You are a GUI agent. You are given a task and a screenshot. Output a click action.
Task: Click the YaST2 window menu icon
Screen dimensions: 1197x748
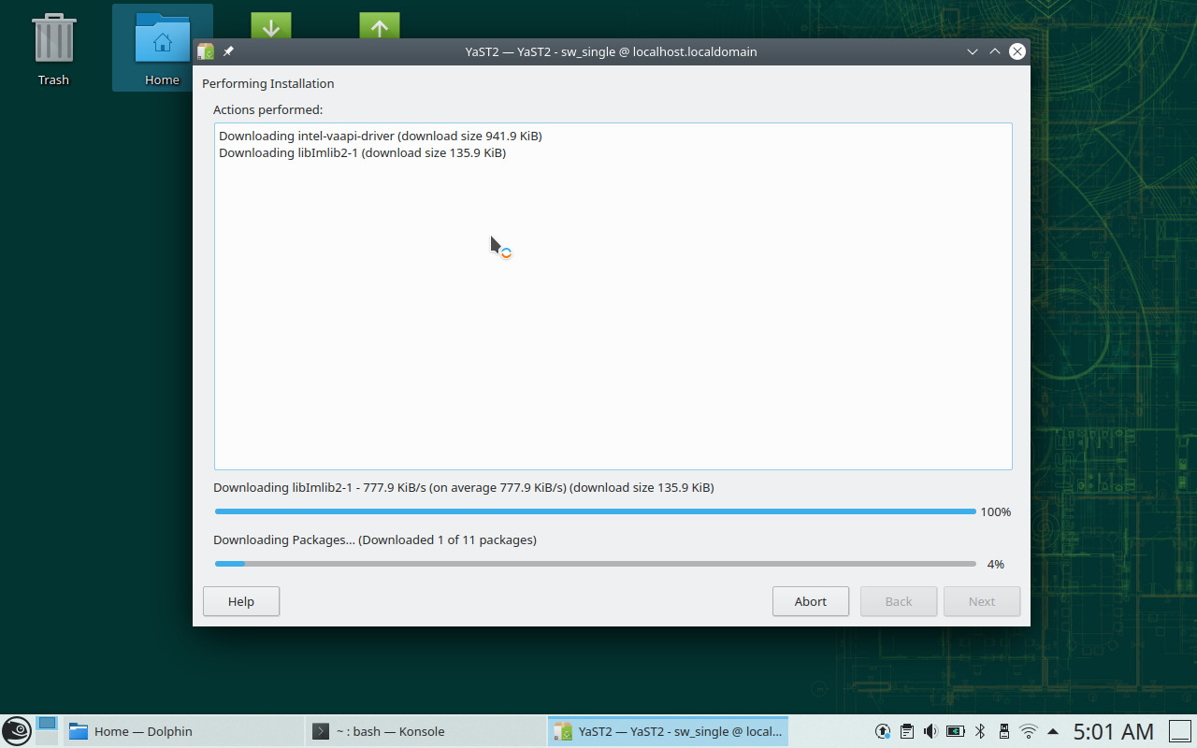tap(206, 51)
